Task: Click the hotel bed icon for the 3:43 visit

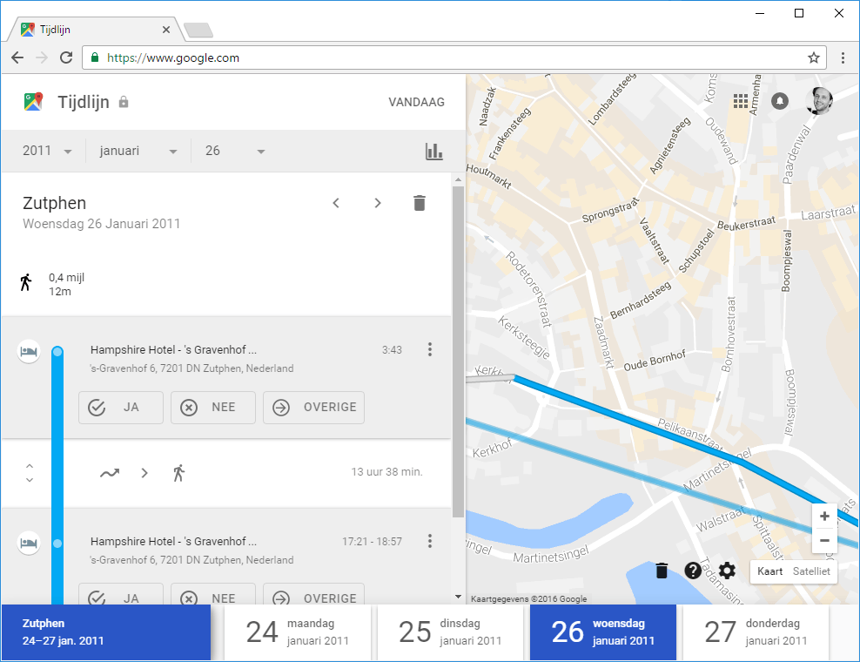Action: pyautogui.click(x=29, y=352)
